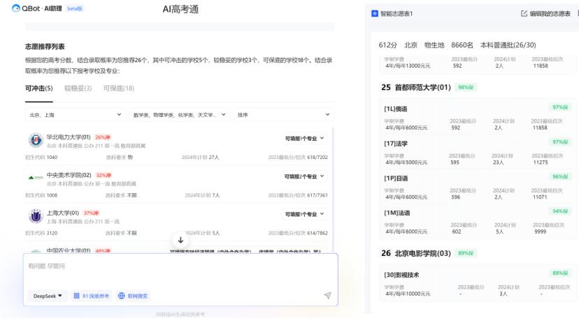579x318 pixels.
Task: Click the 612分 score text
Action: click(x=387, y=45)
